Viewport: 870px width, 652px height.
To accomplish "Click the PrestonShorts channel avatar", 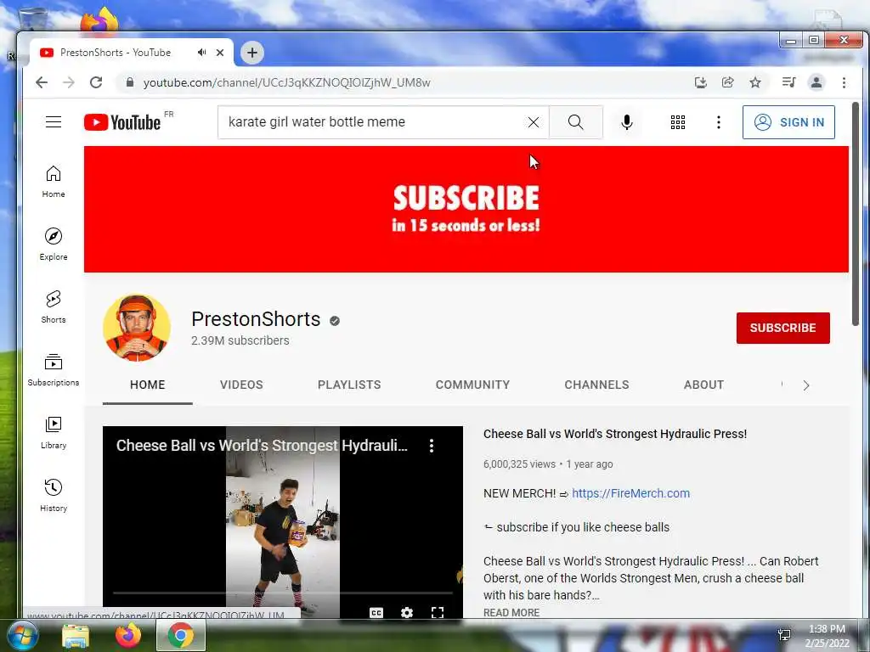I will tap(137, 328).
